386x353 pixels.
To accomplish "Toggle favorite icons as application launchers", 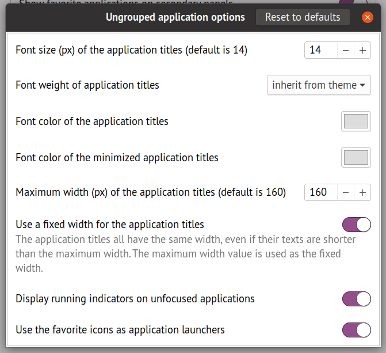I will 357,330.
